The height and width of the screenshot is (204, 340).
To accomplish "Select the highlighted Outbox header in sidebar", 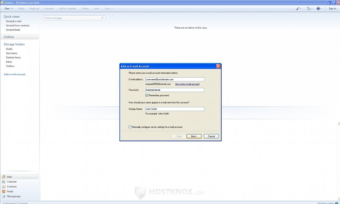I will pyautogui.click(x=19, y=37).
